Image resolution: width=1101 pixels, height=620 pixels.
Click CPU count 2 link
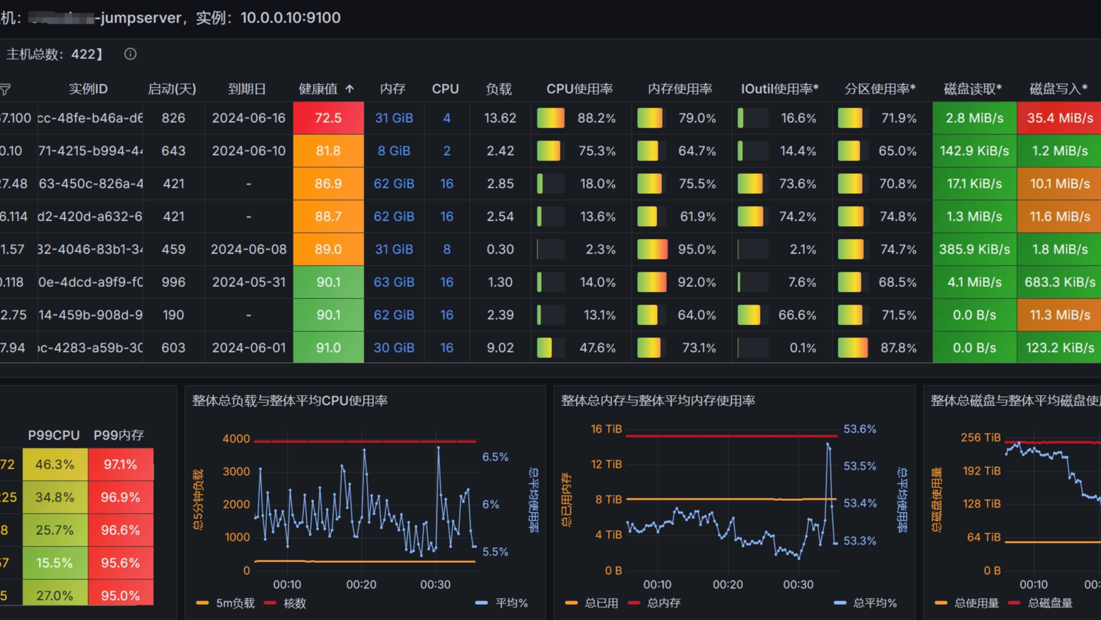click(447, 151)
